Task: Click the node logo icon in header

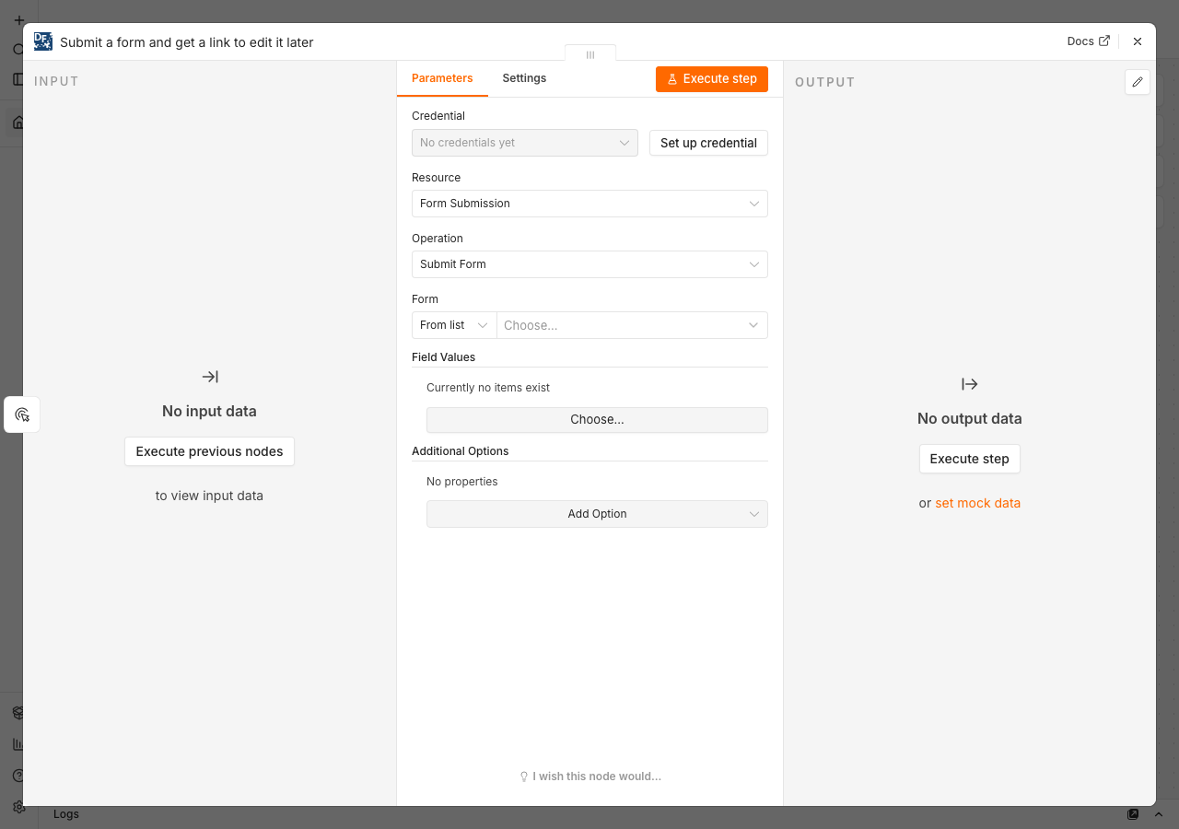Action: (42, 41)
